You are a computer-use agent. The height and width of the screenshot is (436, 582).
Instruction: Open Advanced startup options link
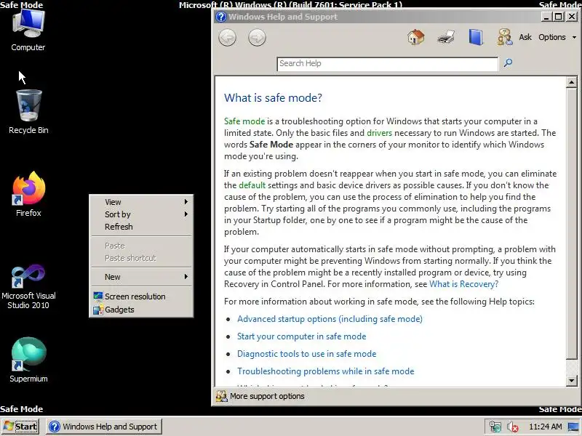330,319
